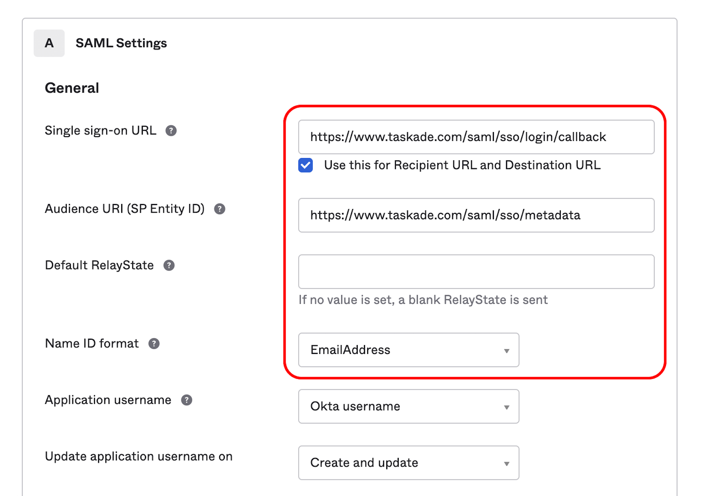Viewport: 703px width, 496px height.
Task: Click the General section heading
Action: click(x=72, y=88)
